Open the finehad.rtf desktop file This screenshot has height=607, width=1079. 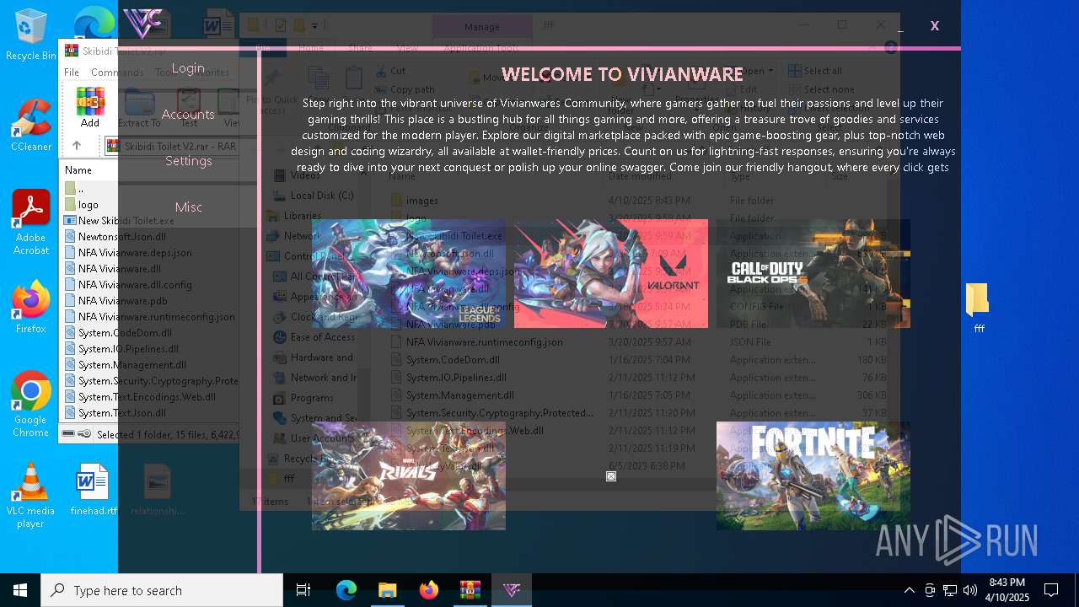tap(92, 489)
